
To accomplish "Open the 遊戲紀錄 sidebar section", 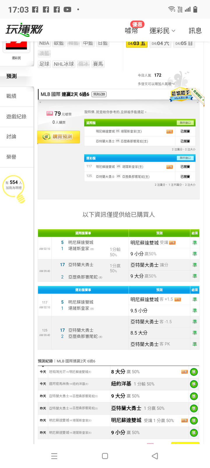I will [x=17, y=117].
